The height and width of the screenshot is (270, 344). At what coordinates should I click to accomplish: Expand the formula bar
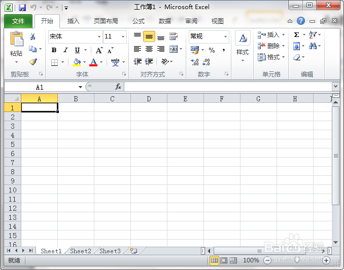pos(335,86)
